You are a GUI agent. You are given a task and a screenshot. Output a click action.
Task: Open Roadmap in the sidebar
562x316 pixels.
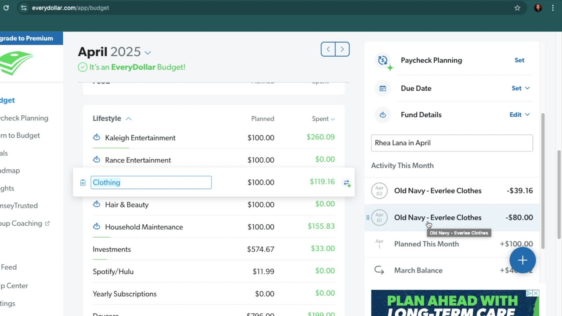10,171
